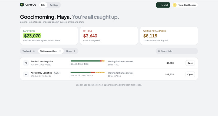Click the PC vendor badge

pos(26,63)
